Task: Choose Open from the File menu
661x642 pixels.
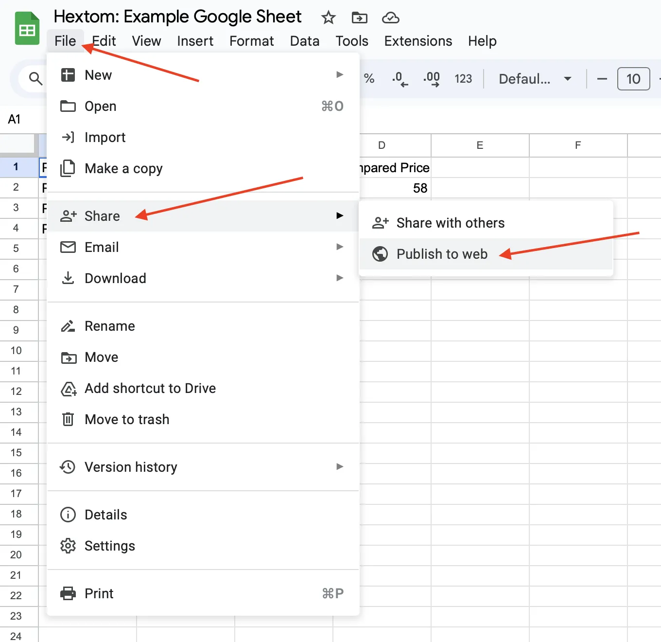Action: (x=203, y=106)
